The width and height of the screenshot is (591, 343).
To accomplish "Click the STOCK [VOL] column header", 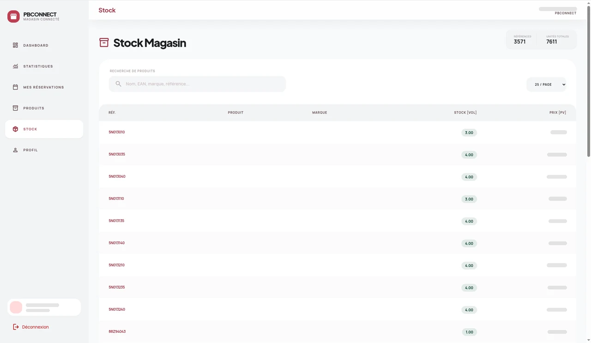I will (465, 113).
